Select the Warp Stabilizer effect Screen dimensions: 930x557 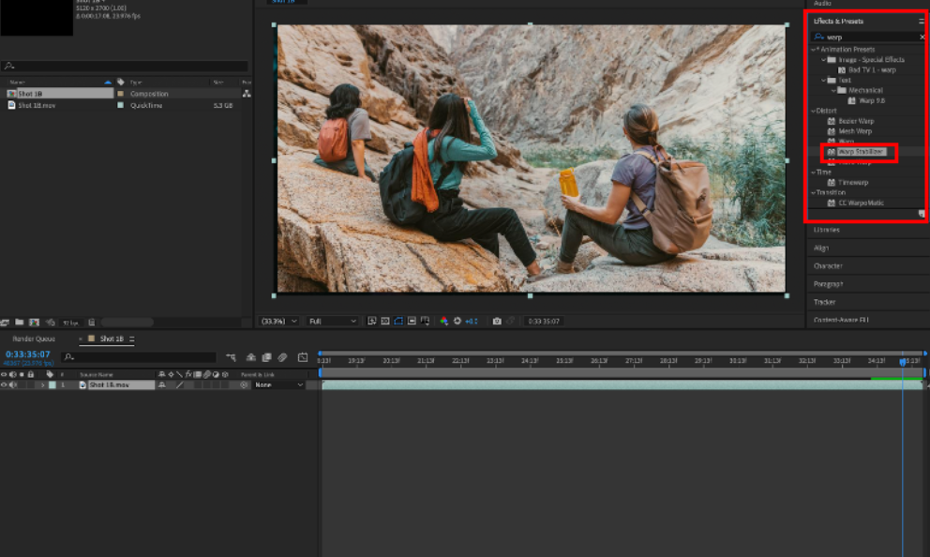click(x=861, y=151)
